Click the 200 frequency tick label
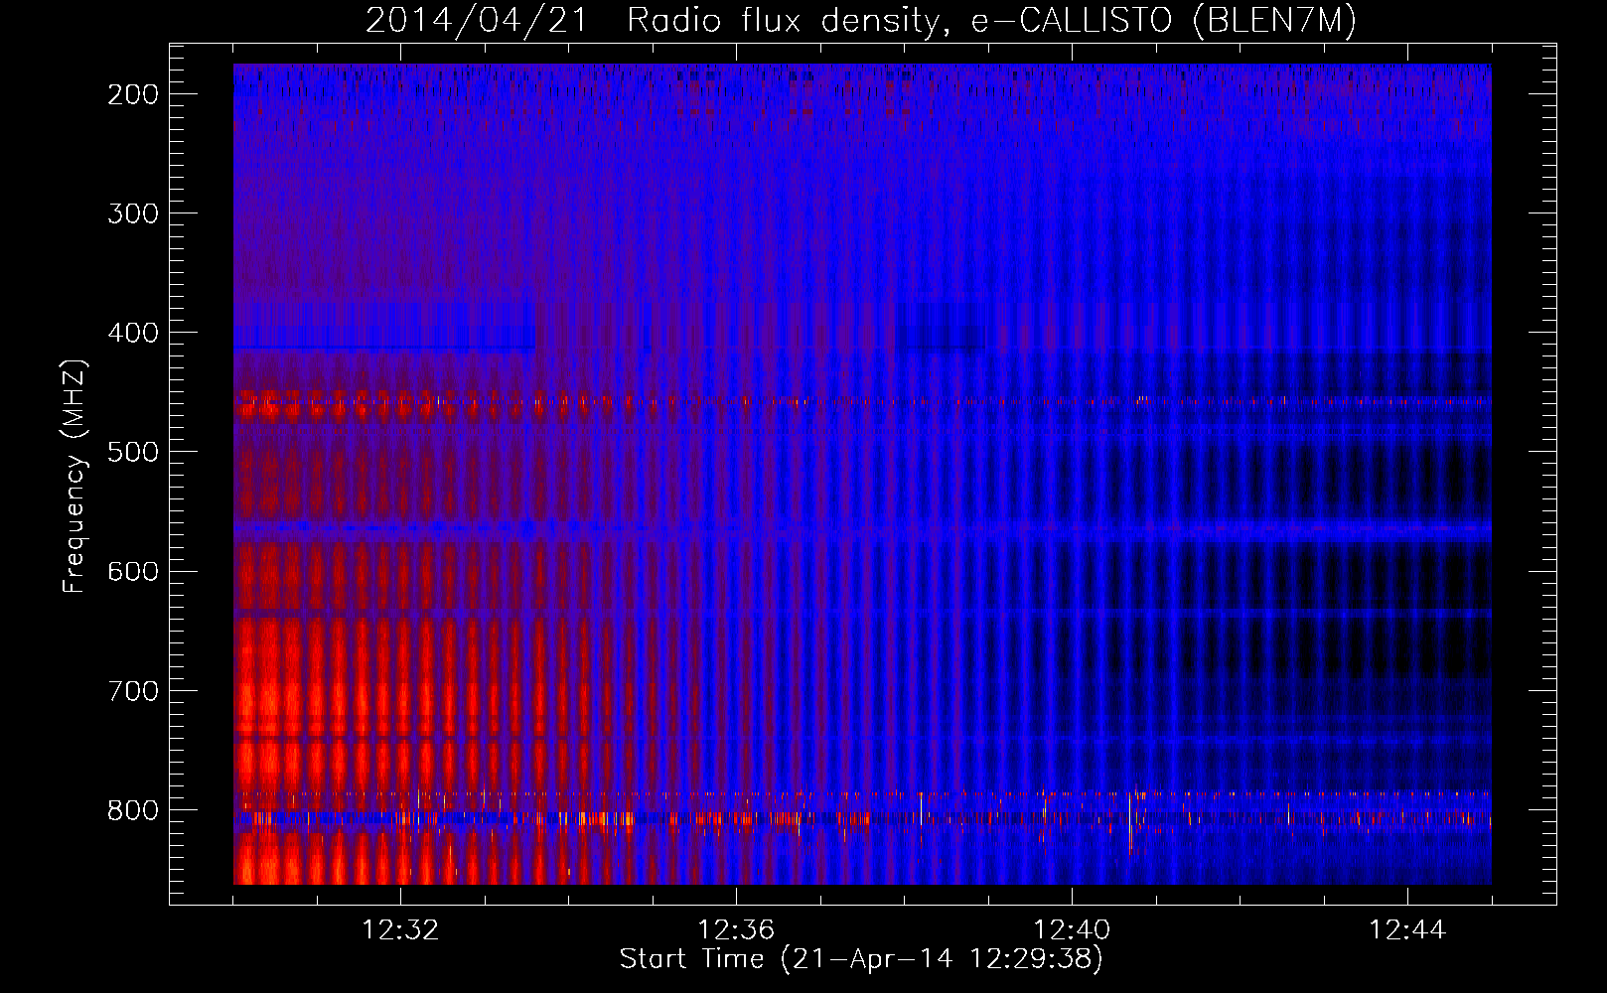This screenshot has width=1607, height=993. (x=133, y=94)
